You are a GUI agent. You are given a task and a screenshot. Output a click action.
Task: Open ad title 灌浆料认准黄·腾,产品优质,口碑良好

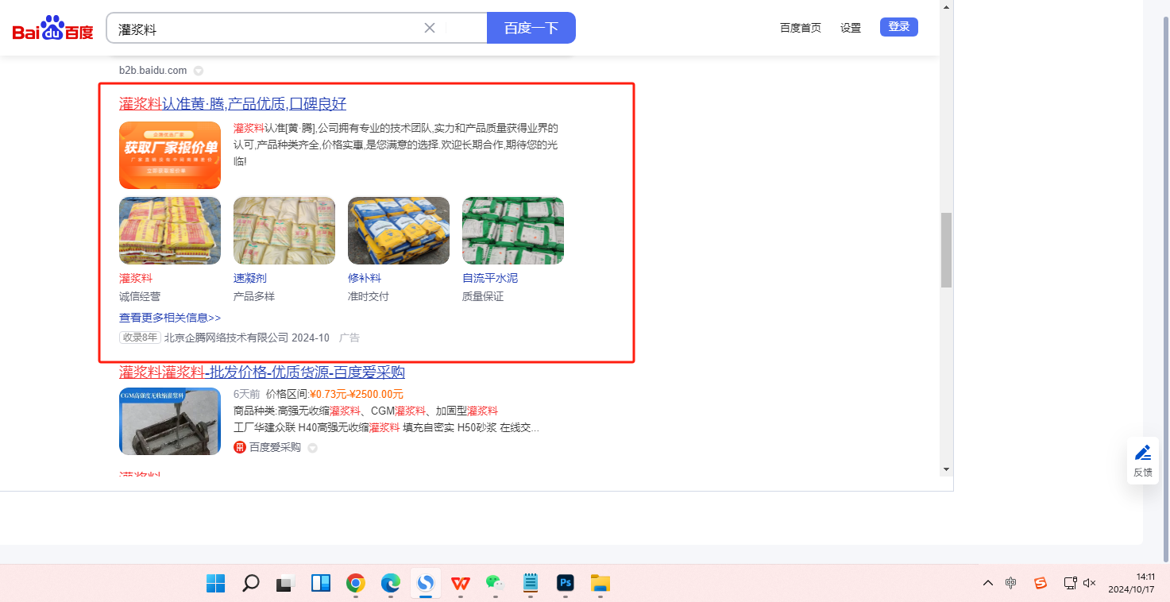point(233,104)
